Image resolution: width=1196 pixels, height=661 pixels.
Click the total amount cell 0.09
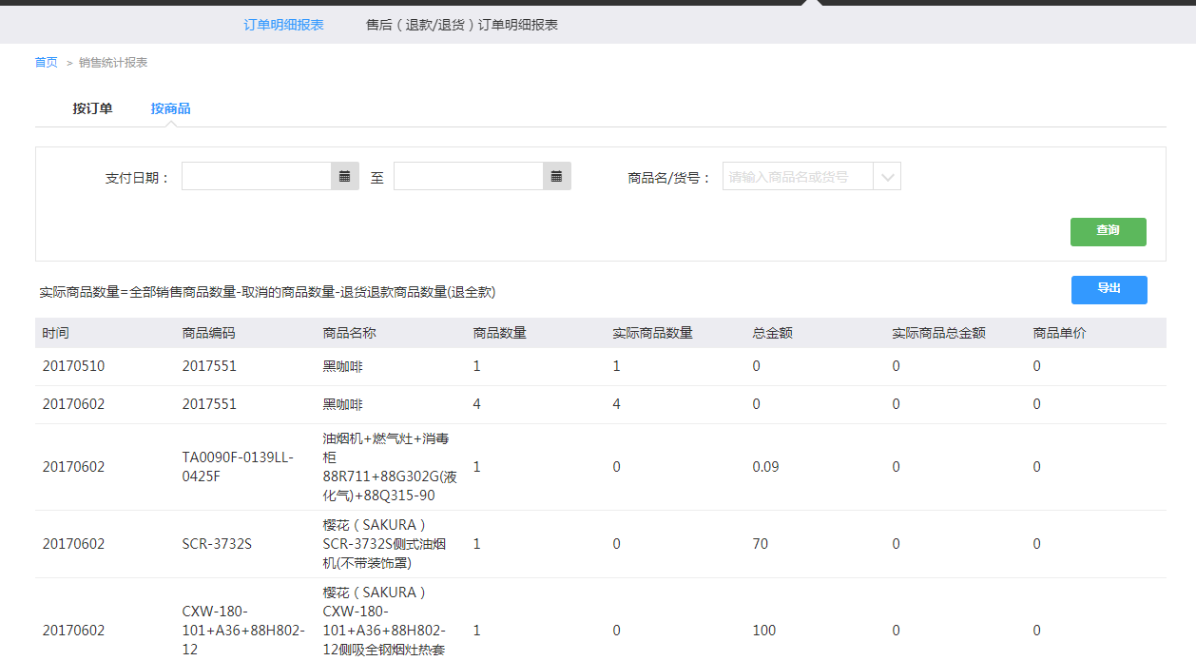click(765, 467)
